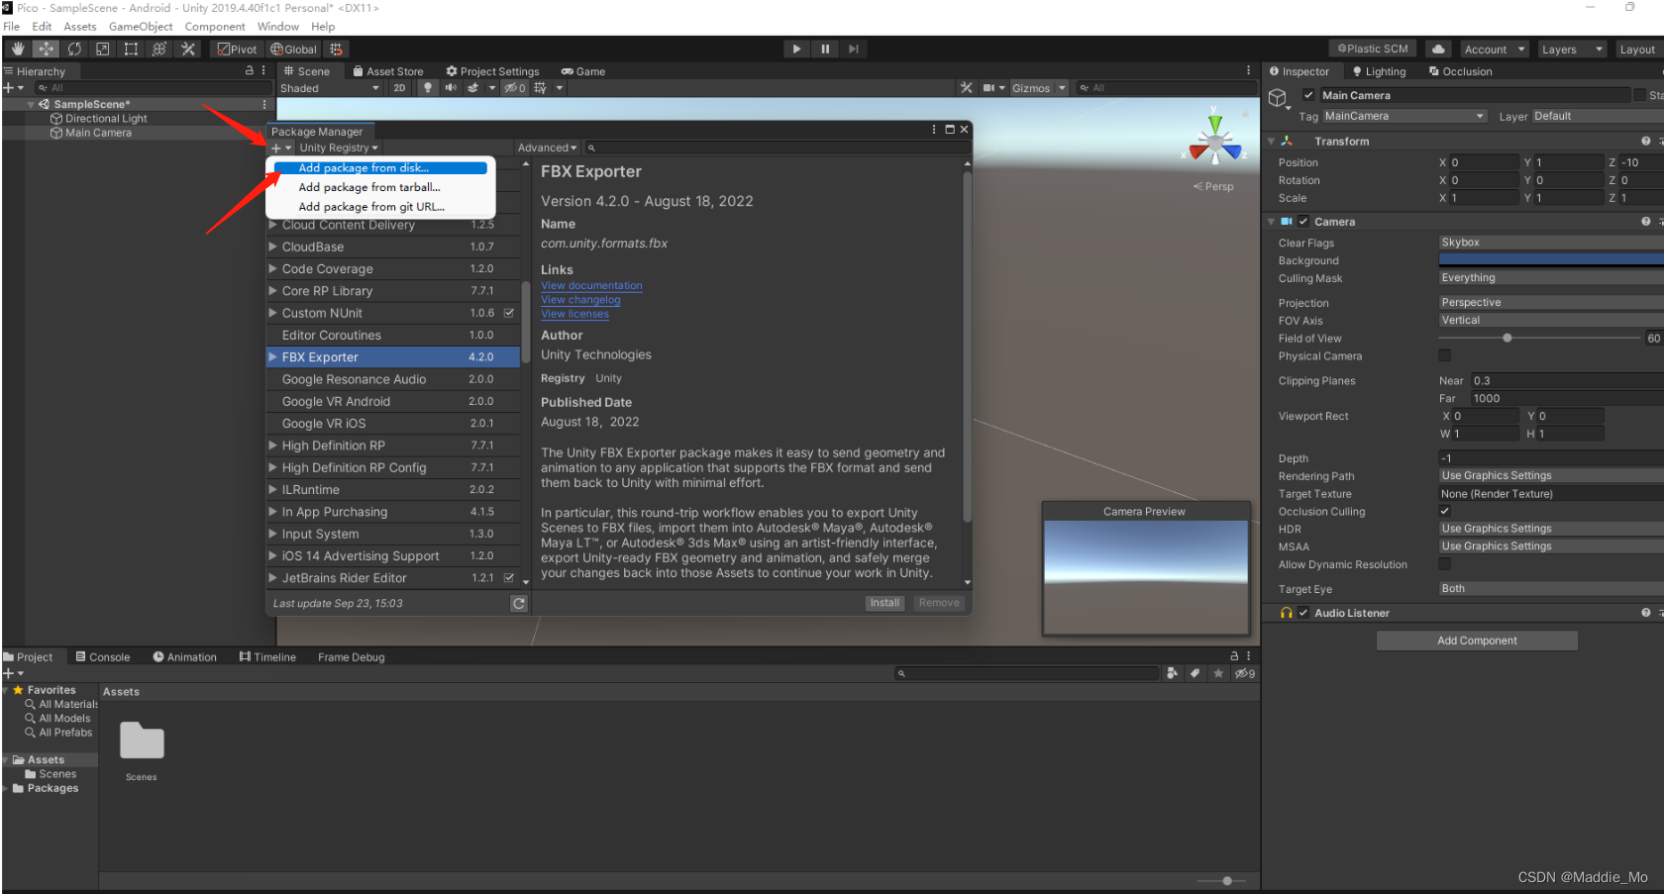The width and height of the screenshot is (1664, 894).
Task: Toggle the scene effects icon
Action: pos(473,88)
